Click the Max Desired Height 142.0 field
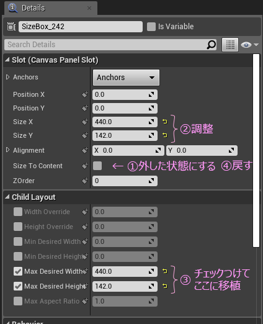The image size is (263, 324). [125, 286]
